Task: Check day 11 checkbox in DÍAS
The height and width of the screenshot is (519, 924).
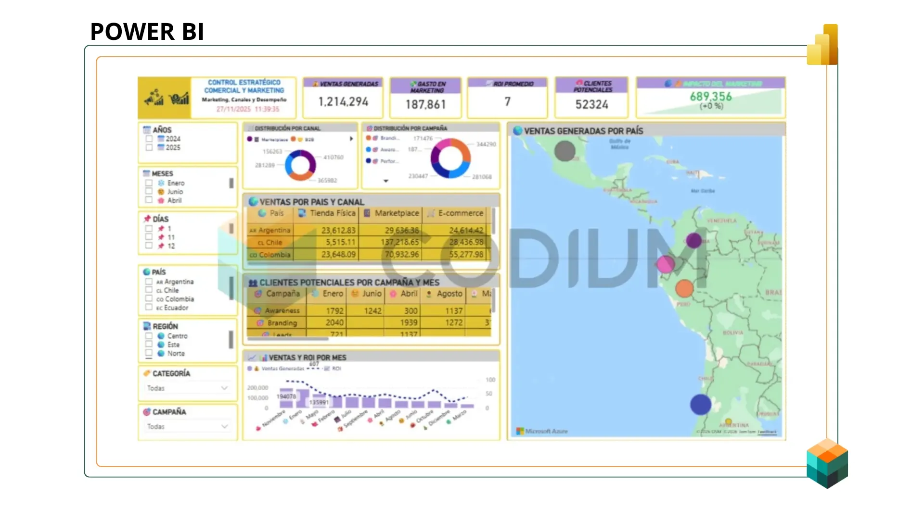Action: [149, 237]
